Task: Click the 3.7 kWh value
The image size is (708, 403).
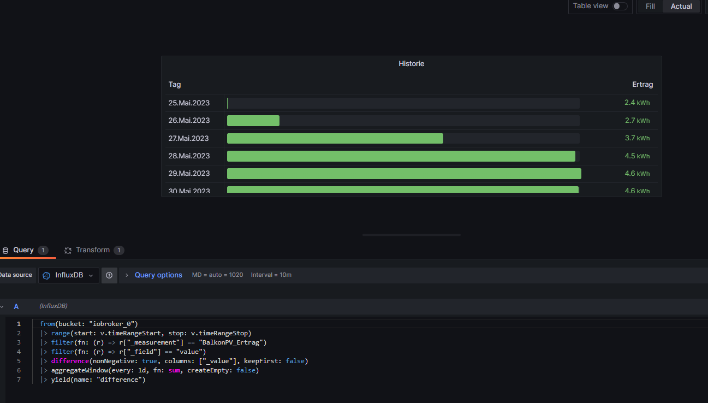Action: (x=637, y=138)
